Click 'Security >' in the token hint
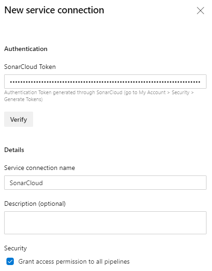212x271 pixels. (183, 92)
